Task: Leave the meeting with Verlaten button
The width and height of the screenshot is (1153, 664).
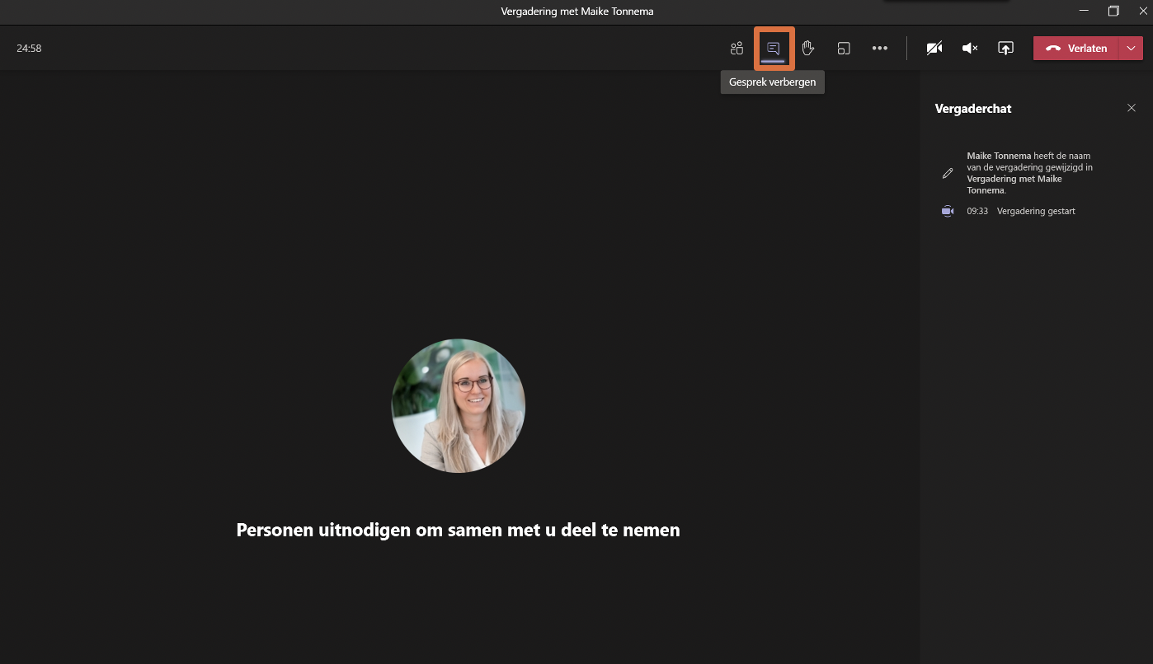Action: click(1076, 49)
